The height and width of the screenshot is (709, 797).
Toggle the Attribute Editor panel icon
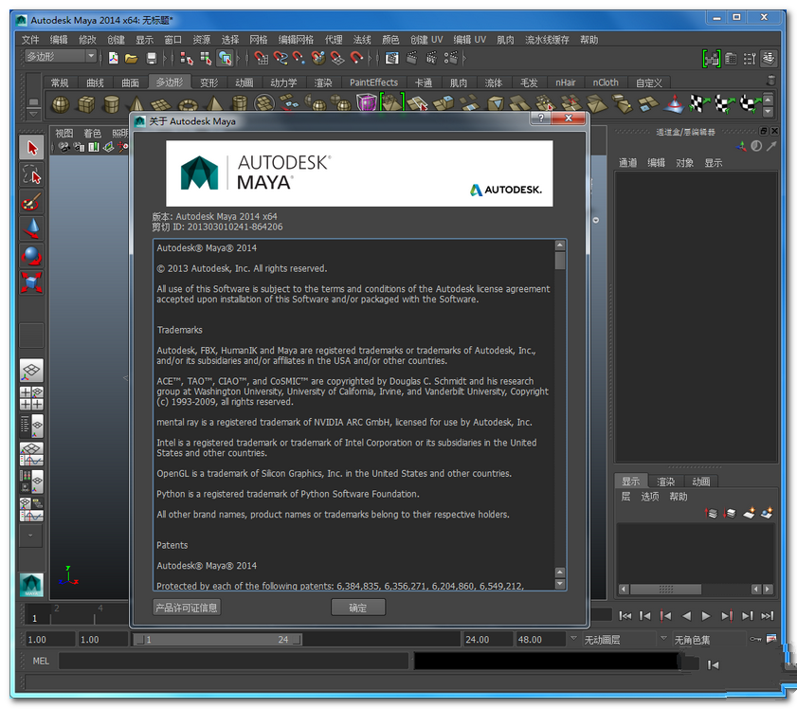point(731,59)
